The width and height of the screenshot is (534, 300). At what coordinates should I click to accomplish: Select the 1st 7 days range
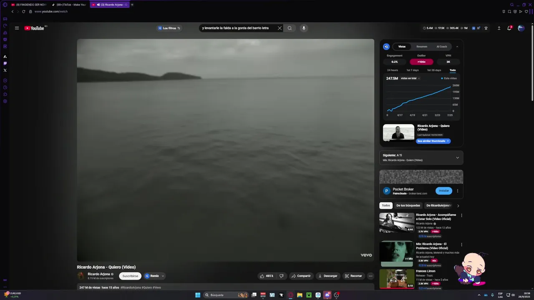(x=413, y=70)
